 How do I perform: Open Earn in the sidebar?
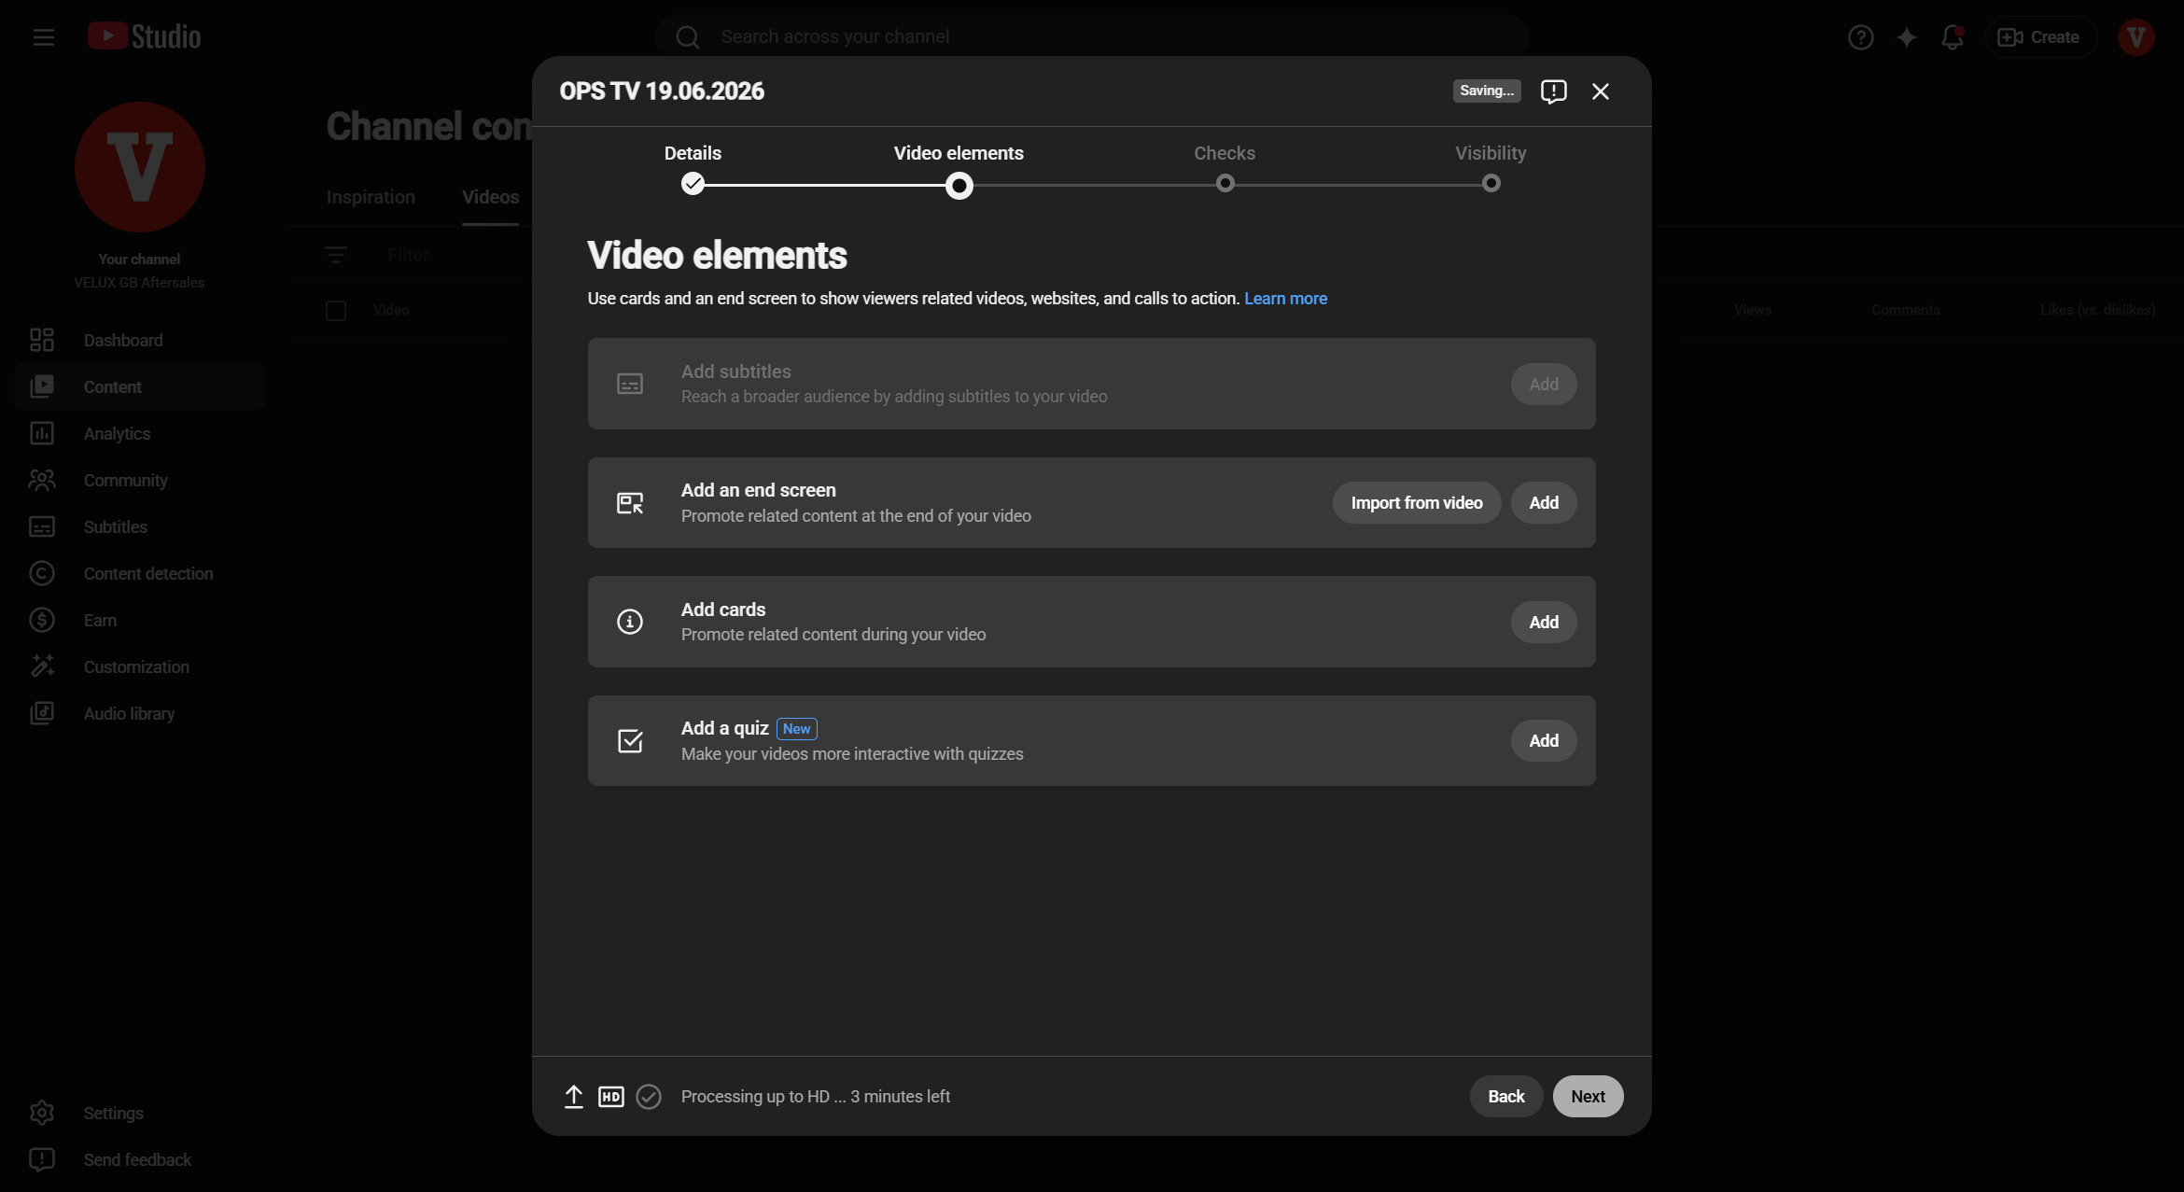140,620
